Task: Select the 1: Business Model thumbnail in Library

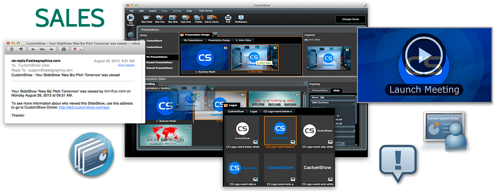Action: coord(205,57)
